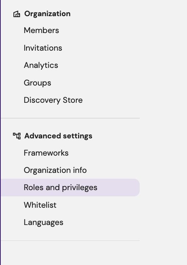Click the empty sidebar area beneath the bottom divider
The width and height of the screenshot is (187, 265).
tap(70, 253)
